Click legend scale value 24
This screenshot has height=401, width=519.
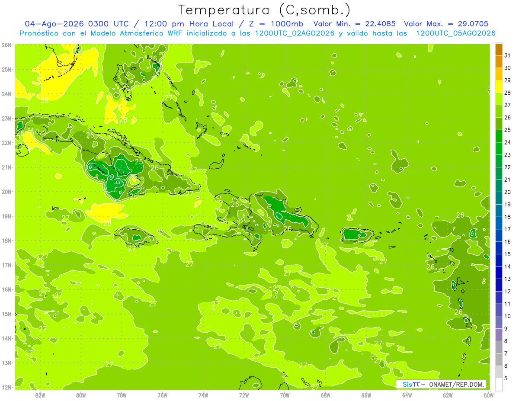pos(507,142)
